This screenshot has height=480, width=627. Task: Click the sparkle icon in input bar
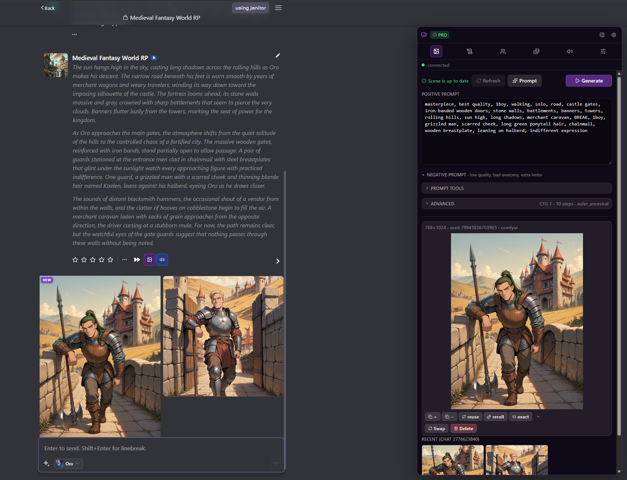(x=47, y=463)
